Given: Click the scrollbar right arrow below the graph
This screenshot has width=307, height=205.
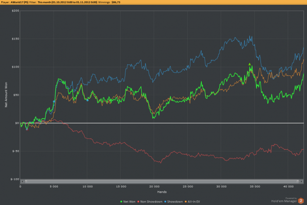Looking at the screenshot, I should (302, 181).
